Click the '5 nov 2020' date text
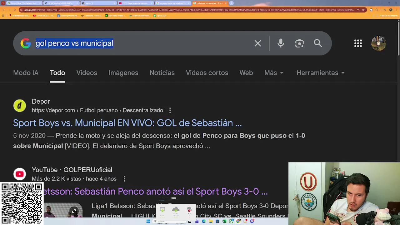The height and width of the screenshot is (225, 400). 29,136
